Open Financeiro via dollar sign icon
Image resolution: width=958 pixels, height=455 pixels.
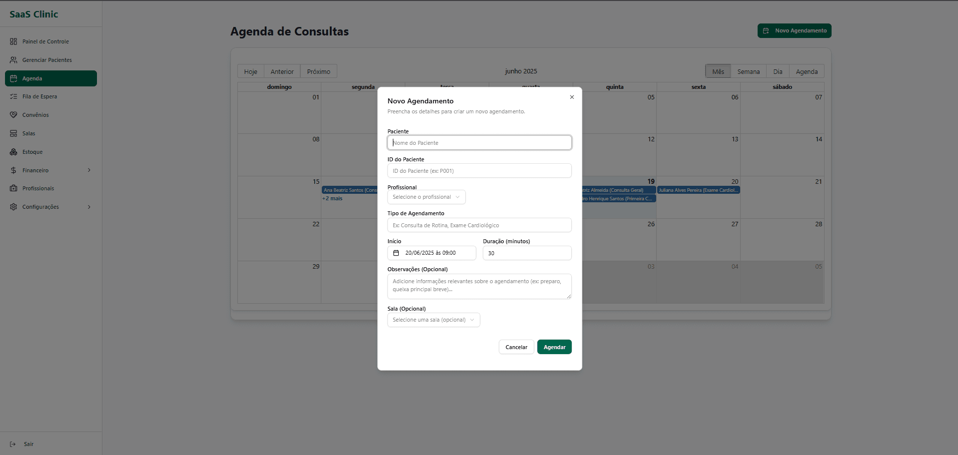tap(13, 170)
